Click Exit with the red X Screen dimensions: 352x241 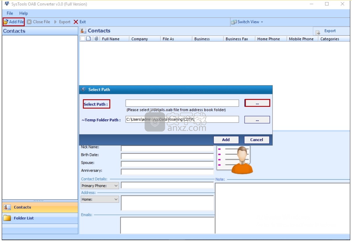[80, 22]
